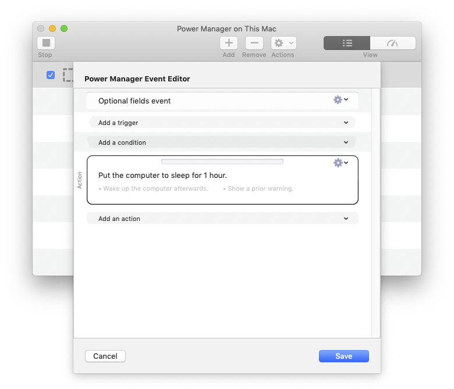
Task: Expand the Add a trigger dropdown
Action: [x=222, y=122]
